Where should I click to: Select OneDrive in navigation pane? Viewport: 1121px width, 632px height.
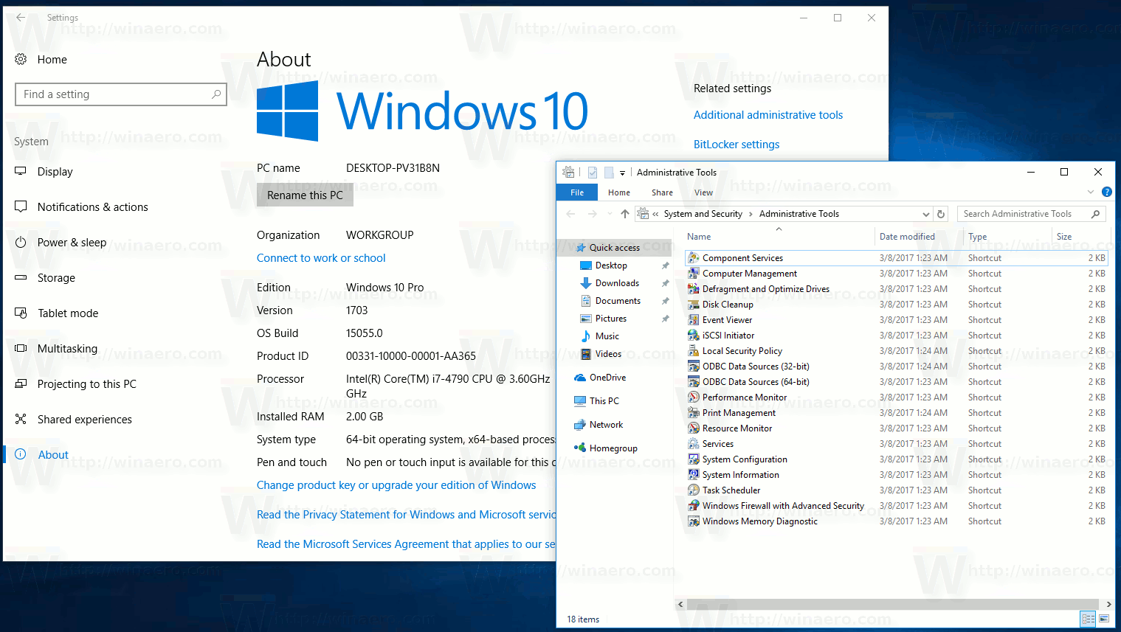click(607, 378)
